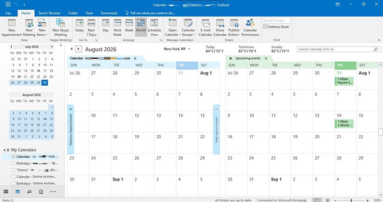Open the File tab

coord(8,13)
